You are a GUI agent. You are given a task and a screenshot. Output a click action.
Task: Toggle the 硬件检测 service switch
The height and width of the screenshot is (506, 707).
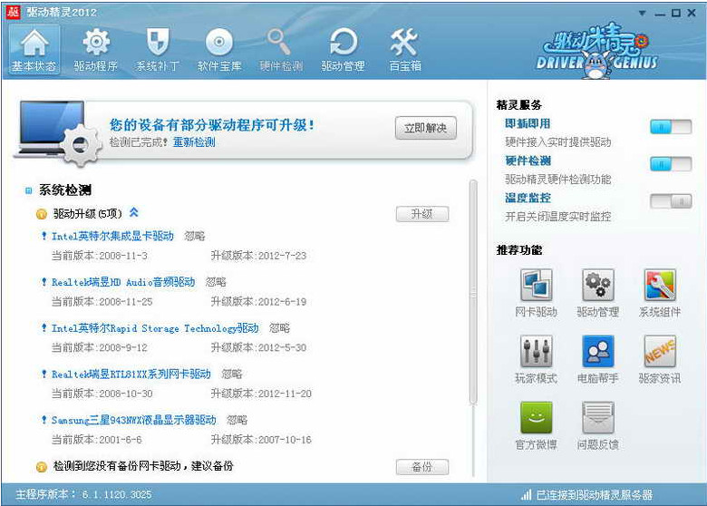(x=671, y=164)
